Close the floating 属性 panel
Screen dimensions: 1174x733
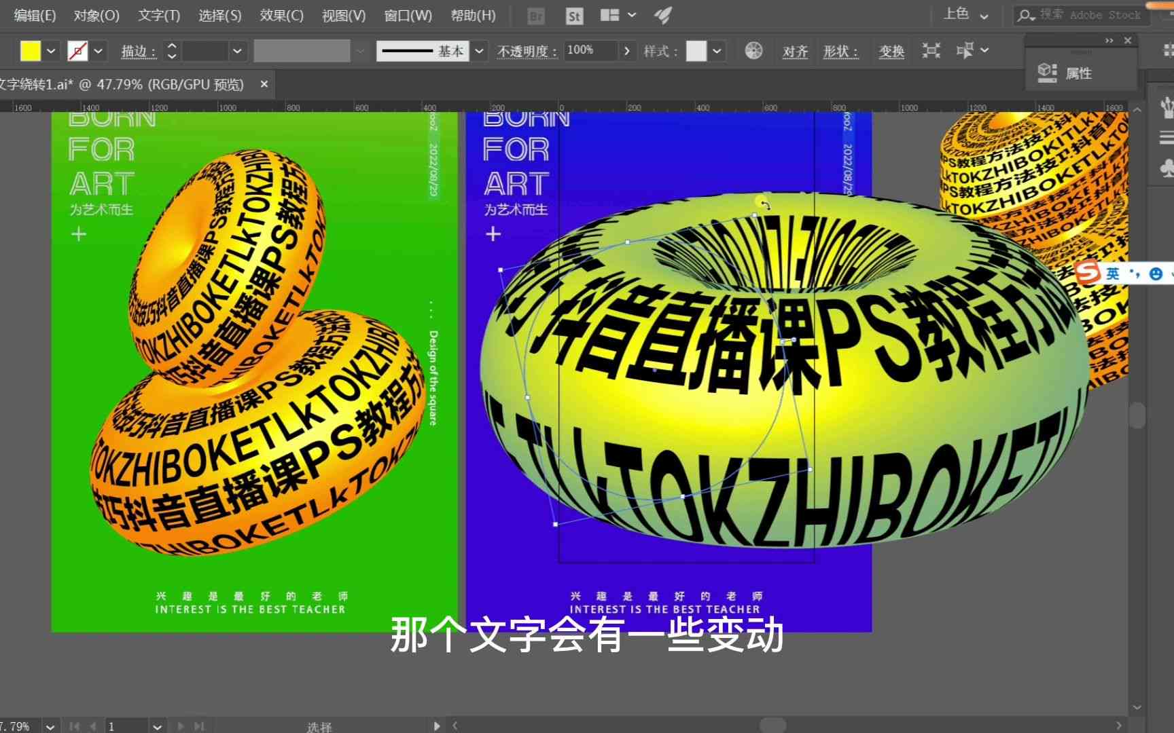pos(1128,41)
